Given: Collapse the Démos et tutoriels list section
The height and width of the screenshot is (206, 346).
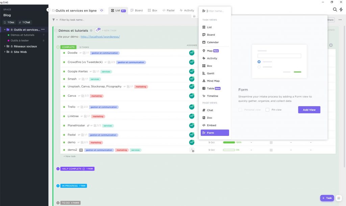Looking at the screenshot, I should 56,31.
